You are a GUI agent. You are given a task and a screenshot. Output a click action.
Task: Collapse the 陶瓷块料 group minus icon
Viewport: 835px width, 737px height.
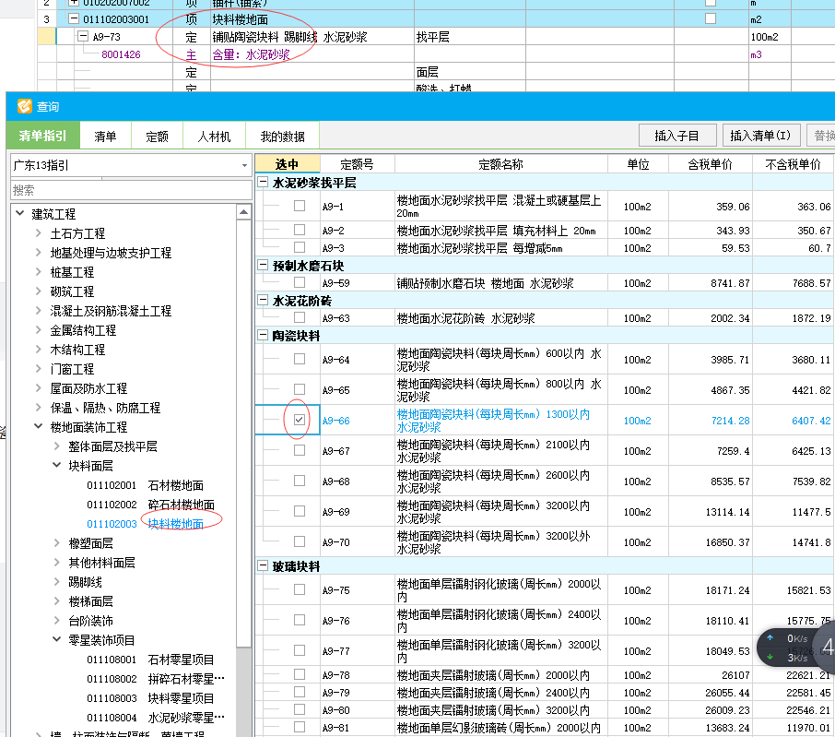(x=263, y=336)
